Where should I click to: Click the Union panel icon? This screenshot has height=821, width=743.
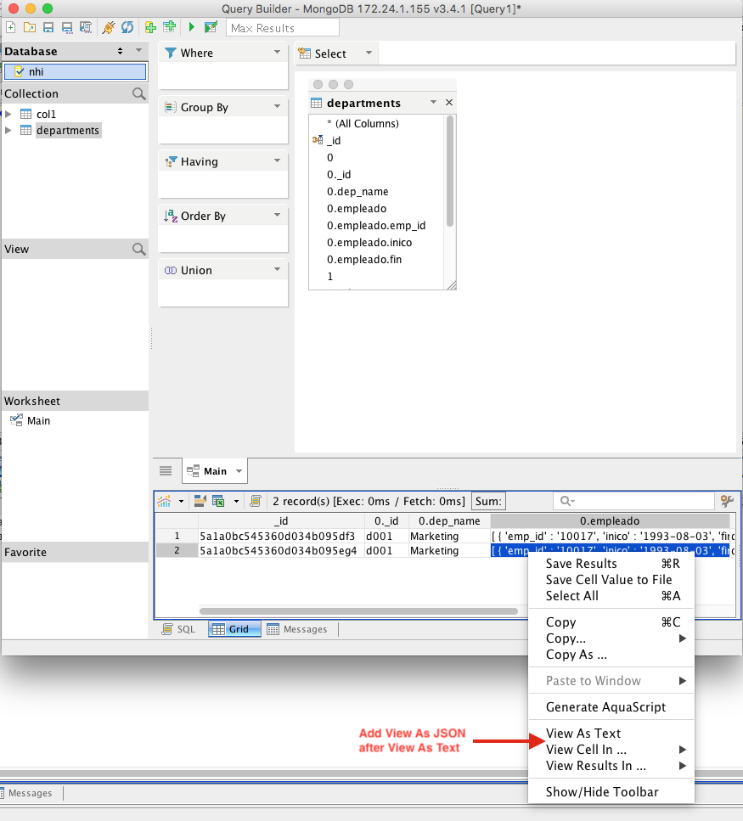(x=170, y=270)
